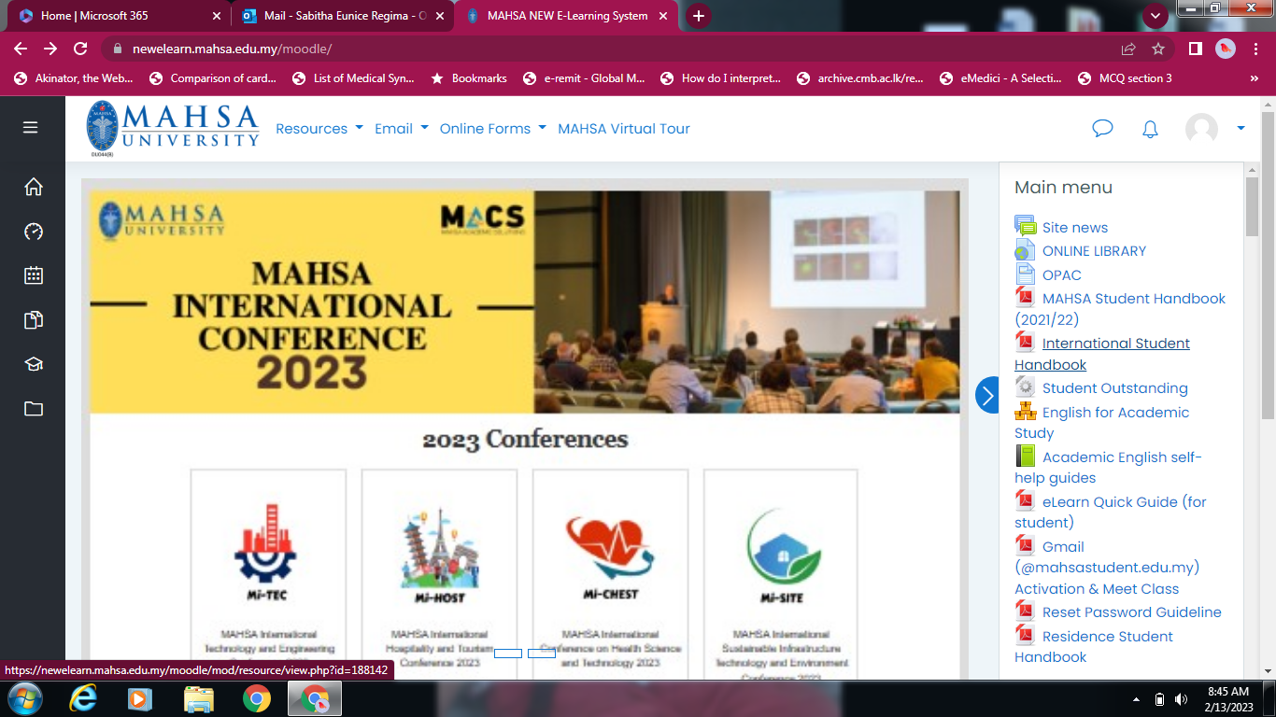Image resolution: width=1276 pixels, height=717 pixels.
Task: Open English for Academic Study link
Action: 1102,422
